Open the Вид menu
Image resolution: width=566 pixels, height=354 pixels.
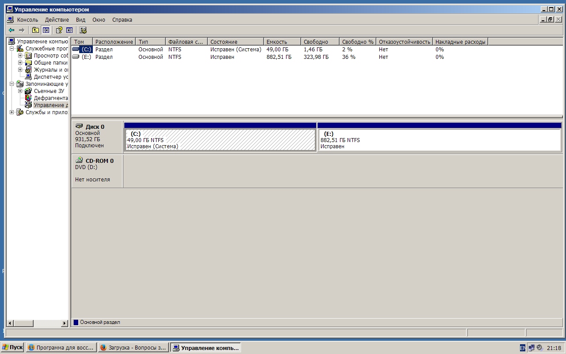(80, 20)
